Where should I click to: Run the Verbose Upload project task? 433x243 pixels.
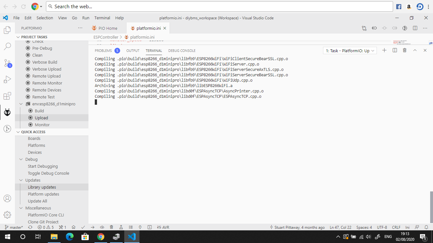click(47, 69)
